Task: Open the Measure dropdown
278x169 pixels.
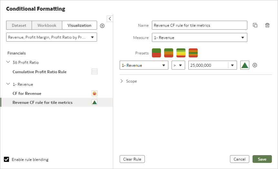Action: pos(199,38)
